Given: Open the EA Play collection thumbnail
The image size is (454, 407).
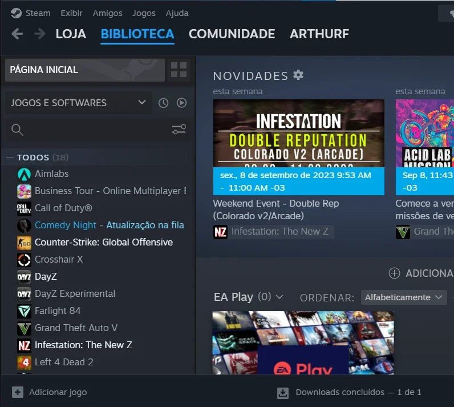Looking at the screenshot, I should 303,342.
